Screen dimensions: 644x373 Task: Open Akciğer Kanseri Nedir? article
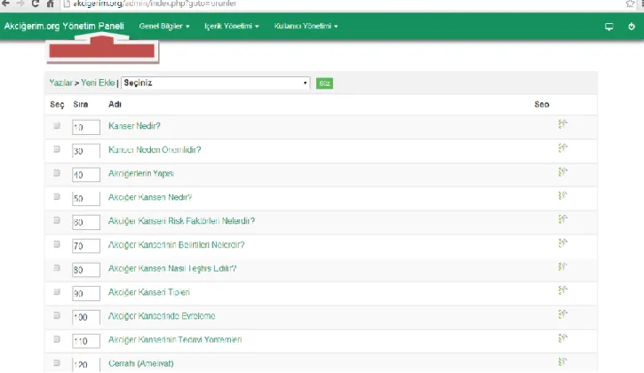pos(150,197)
